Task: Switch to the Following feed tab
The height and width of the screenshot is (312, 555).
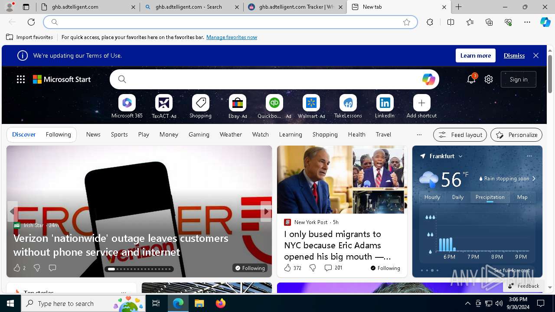Action: [x=58, y=135]
